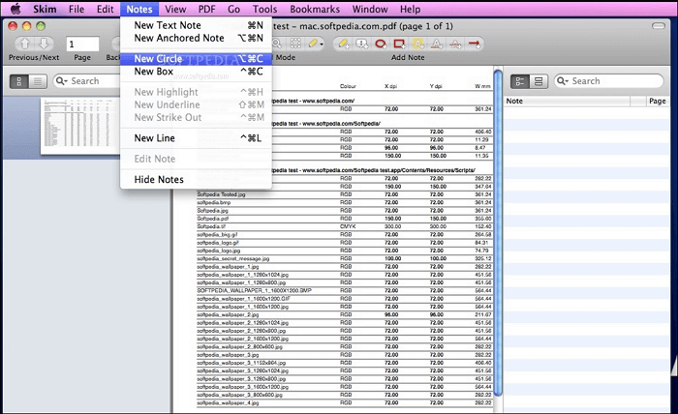Open the Bookmarks menu
678x414 pixels.
317,9
